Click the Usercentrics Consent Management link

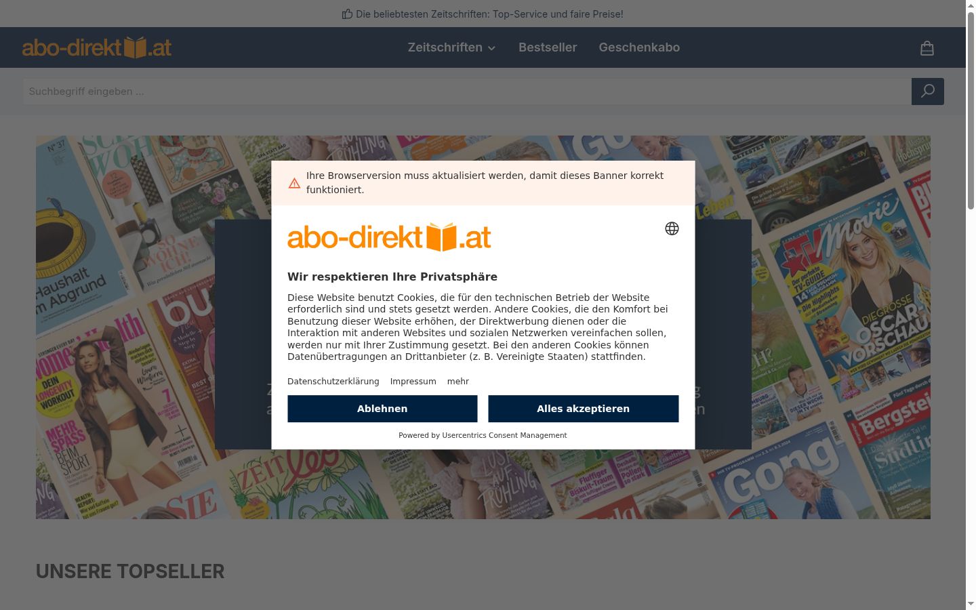pos(504,435)
